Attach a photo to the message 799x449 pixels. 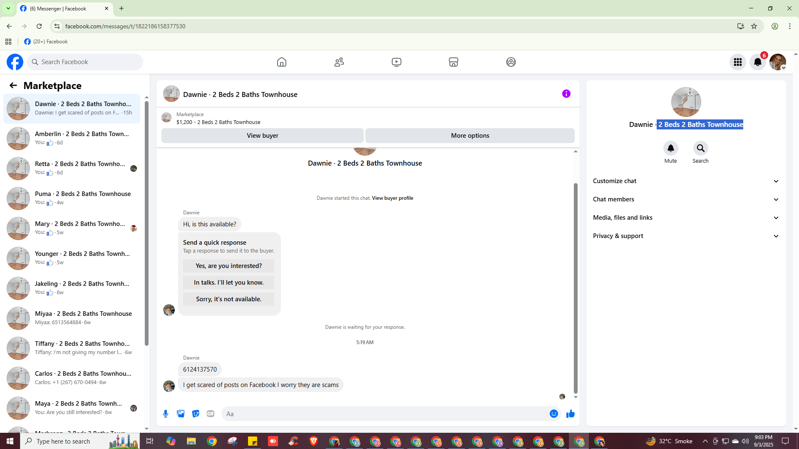[181, 414]
